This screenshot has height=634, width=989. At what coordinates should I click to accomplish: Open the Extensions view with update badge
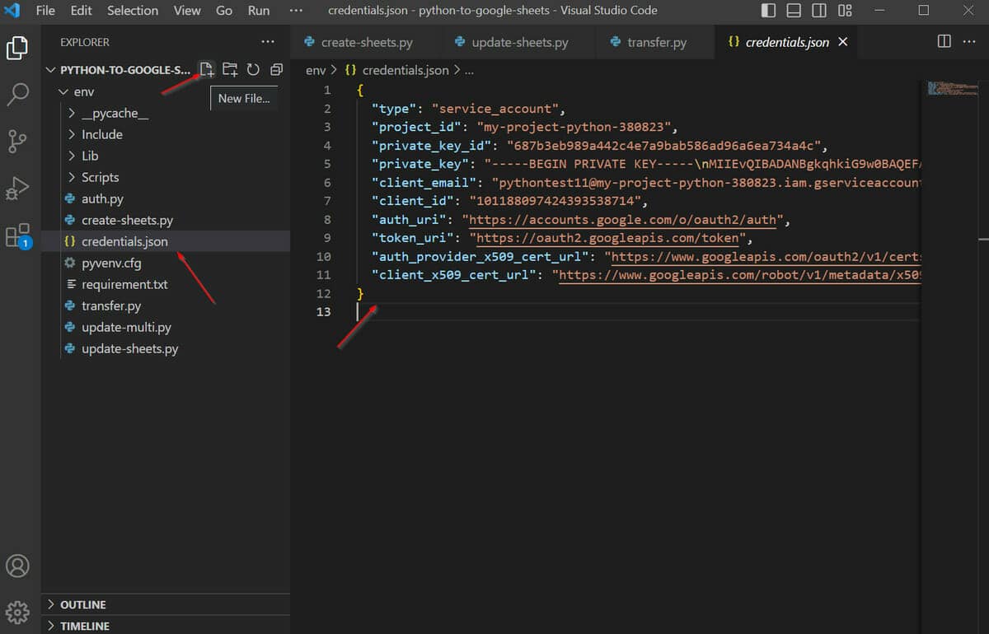tap(17, 236)
